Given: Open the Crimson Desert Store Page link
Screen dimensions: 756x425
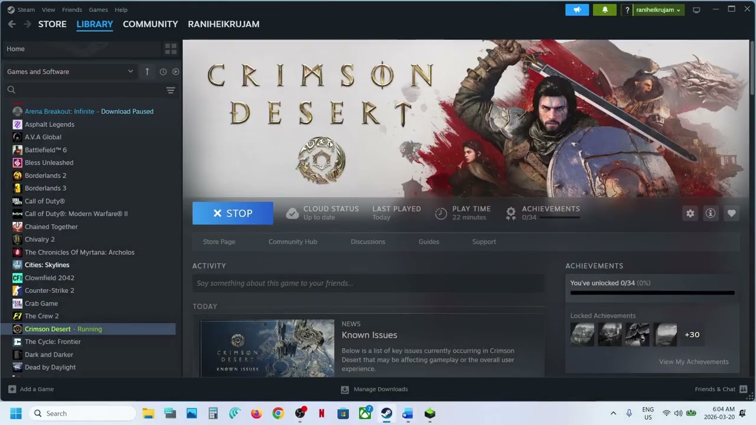Looking at the screenshot, I should point(219,241).
